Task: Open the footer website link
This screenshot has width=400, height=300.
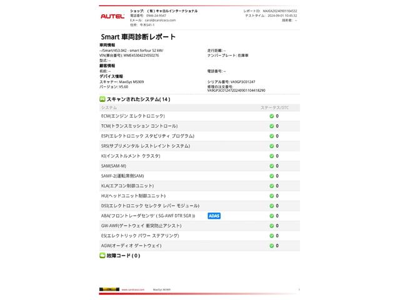Action: click(x=133, y=289)
